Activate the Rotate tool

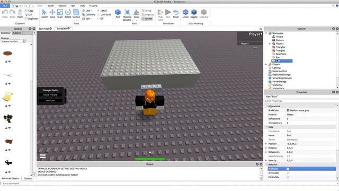click(x=68, y=14)
